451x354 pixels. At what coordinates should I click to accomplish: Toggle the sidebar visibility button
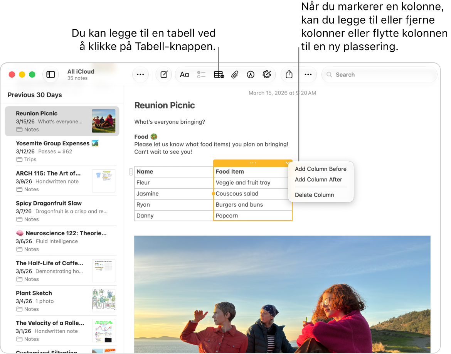50,74
